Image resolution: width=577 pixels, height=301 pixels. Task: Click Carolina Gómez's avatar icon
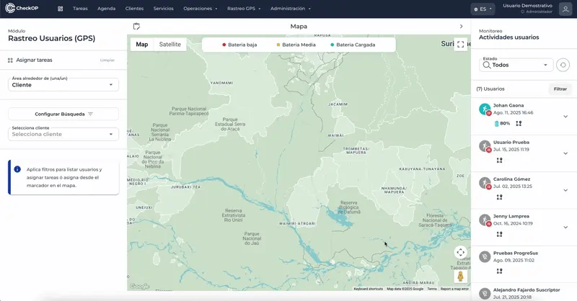click(485, 183)
